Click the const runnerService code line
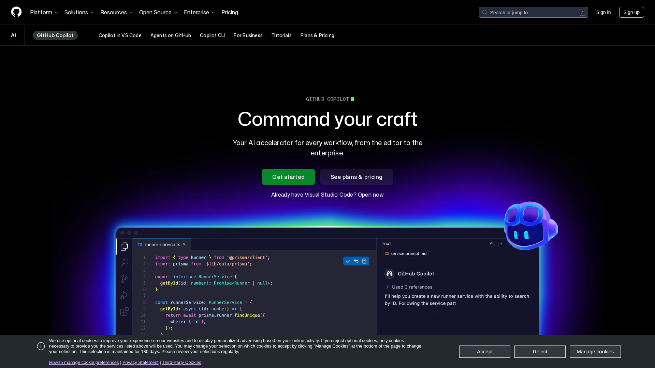Image resolution: width=655 pixels, height=368 pixels. tap(204, 302)
